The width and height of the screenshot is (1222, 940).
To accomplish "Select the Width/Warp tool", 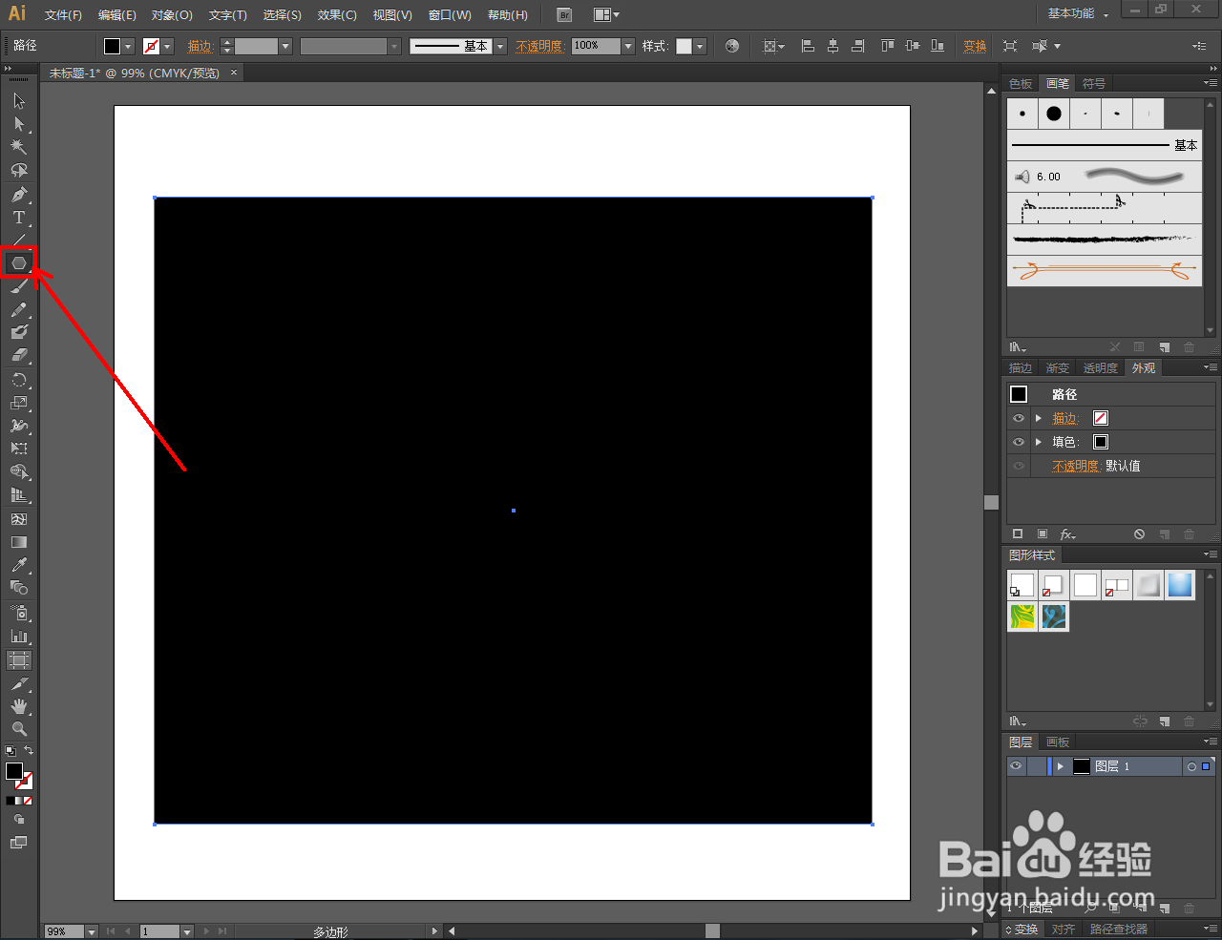I will point(19,426).
